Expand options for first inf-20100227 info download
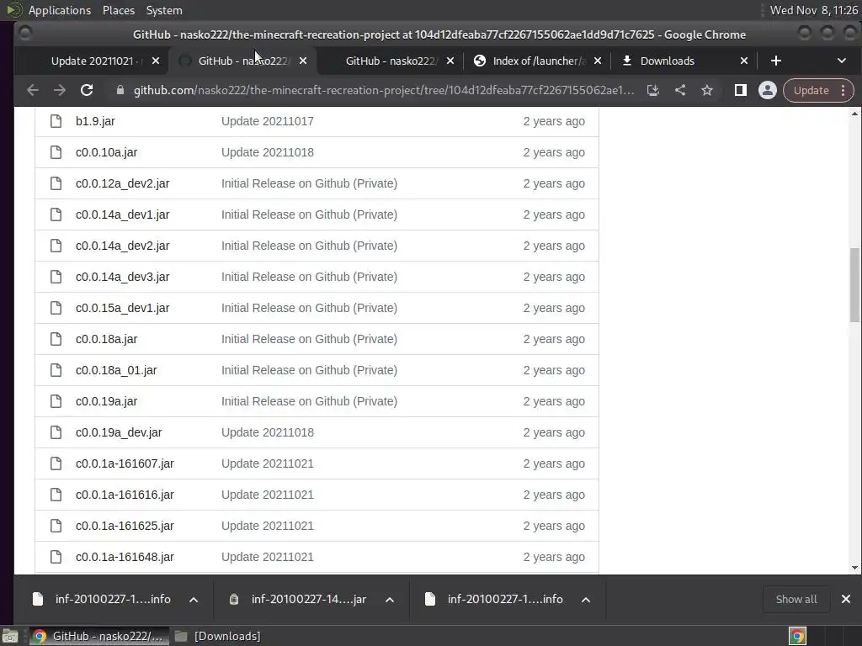The width and height of the screenshot is (862, 646). pyautogui.click(x=194, y=599)
